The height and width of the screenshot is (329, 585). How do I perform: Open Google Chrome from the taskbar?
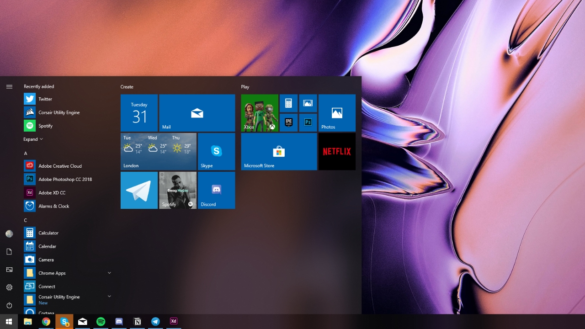click(46, 322)
